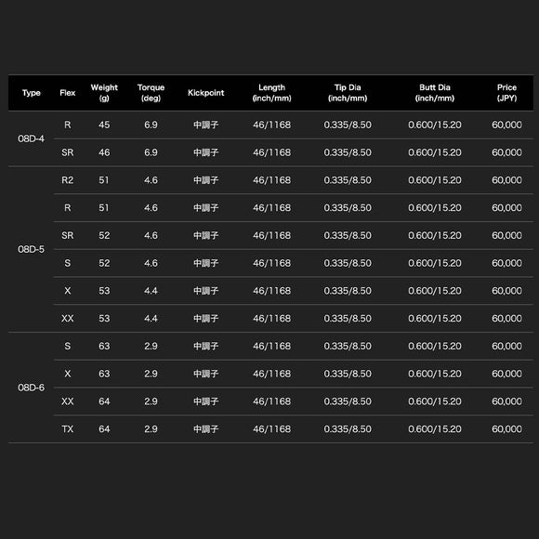Click the Type column header
The image size is (539, 539).
coord(32,93)
